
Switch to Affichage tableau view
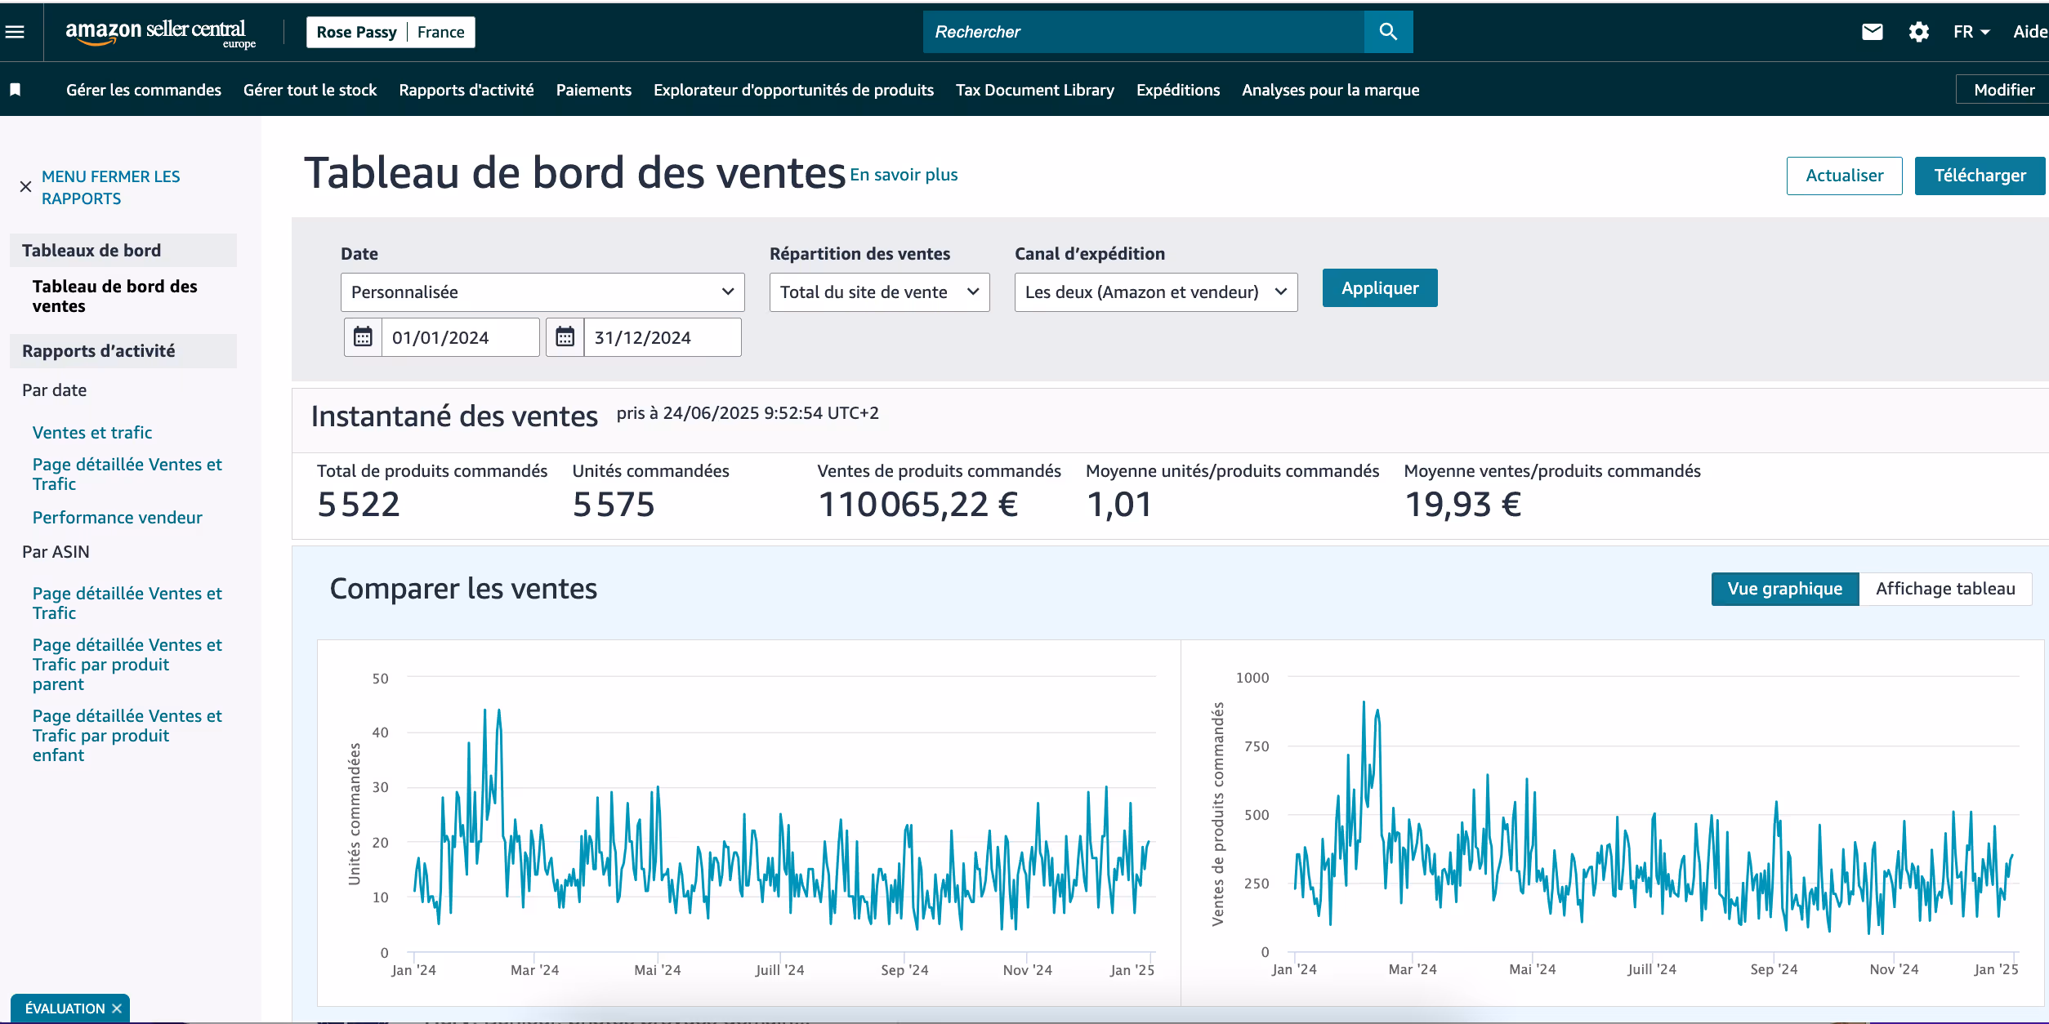1944,589
